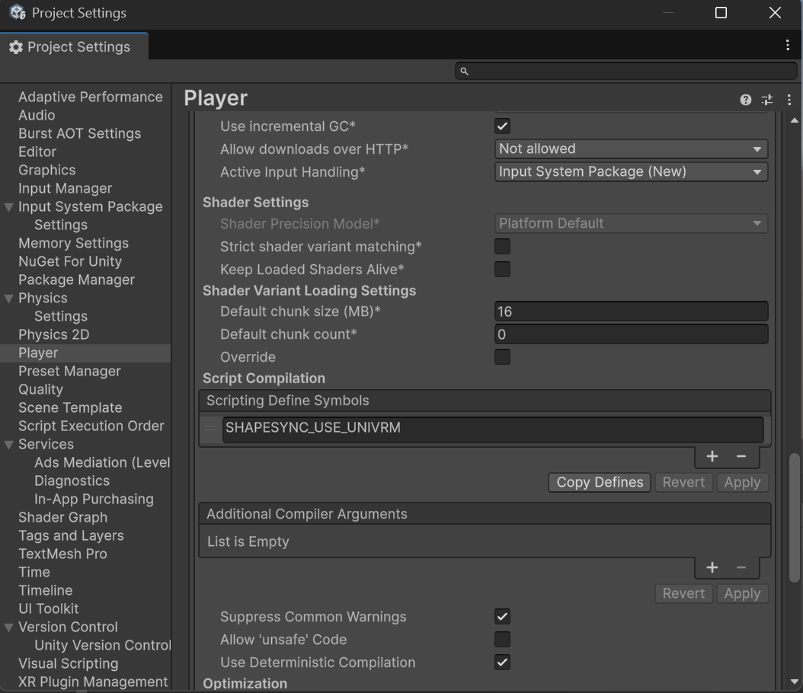Image resolution: width=803 pixels, height=693 pixels.
Task: Collapse the Input System Package tree item
Action: point(8,207)
